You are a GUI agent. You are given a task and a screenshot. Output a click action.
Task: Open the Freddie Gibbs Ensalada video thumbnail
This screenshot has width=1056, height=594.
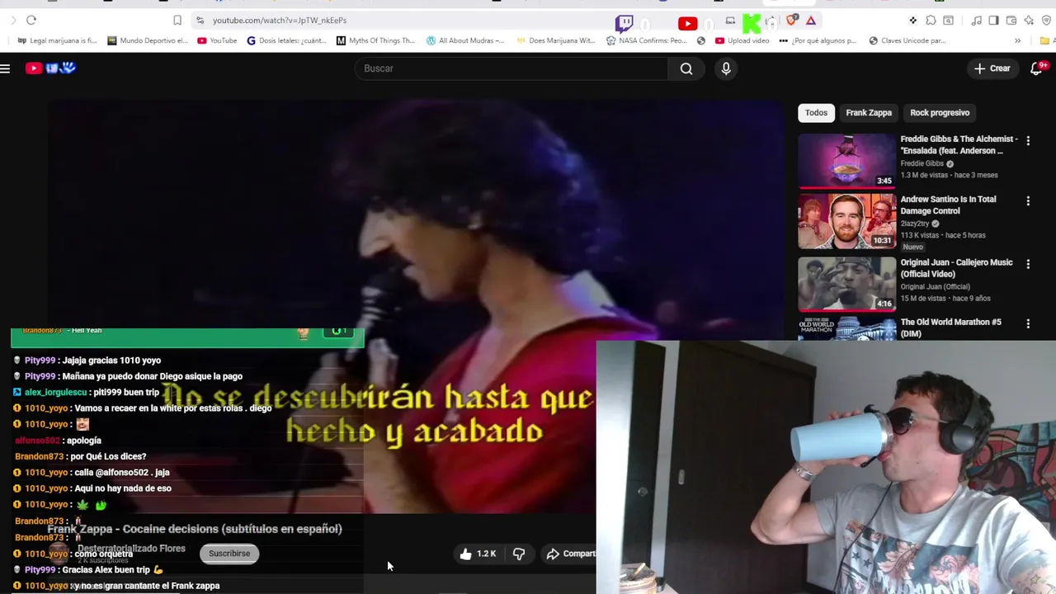coord(846,161)
